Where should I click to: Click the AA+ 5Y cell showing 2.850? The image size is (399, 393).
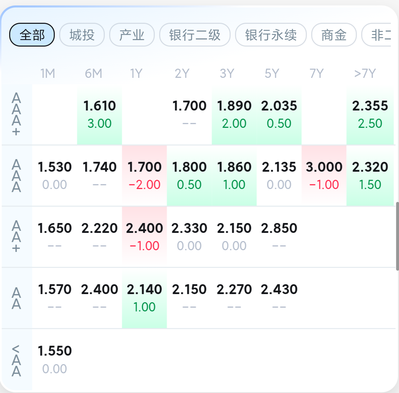click(x=279, y=237)
